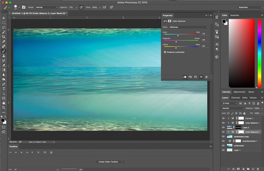Switch to the Adjustments tab

tap(239, 92)
